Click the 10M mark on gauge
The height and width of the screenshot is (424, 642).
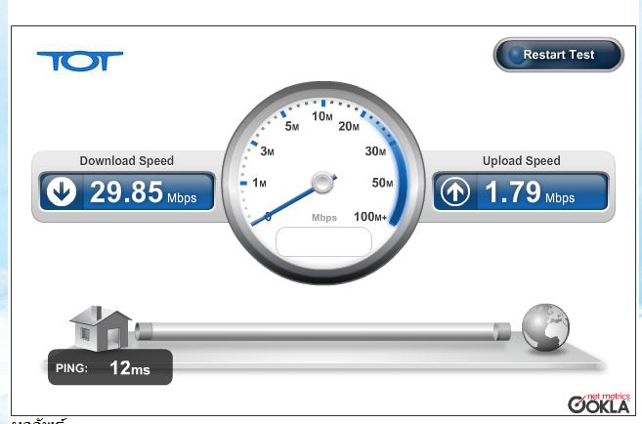pos(322,116)
